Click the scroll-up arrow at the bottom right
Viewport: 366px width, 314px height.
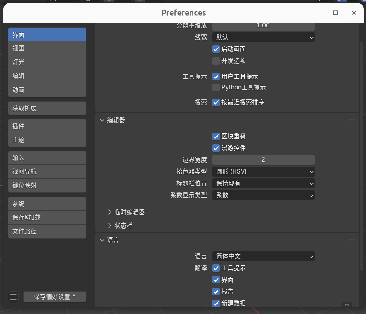pos(347,304)
